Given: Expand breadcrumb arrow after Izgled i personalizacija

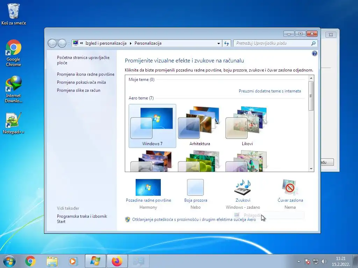Looking at the screenshot, I should click(x=131, y=43).
